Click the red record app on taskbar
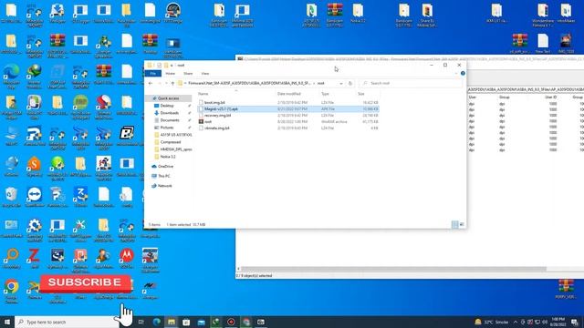 tap(231, 322)
